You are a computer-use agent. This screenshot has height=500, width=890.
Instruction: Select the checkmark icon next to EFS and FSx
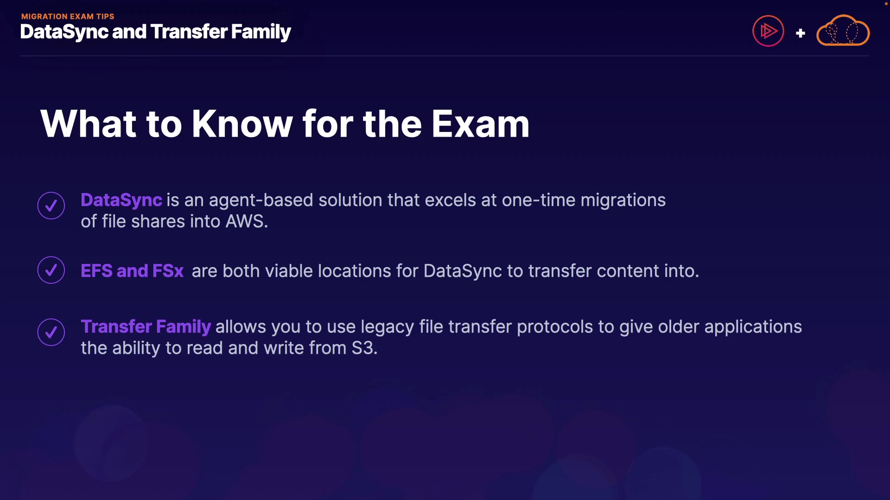coord(51,270)
